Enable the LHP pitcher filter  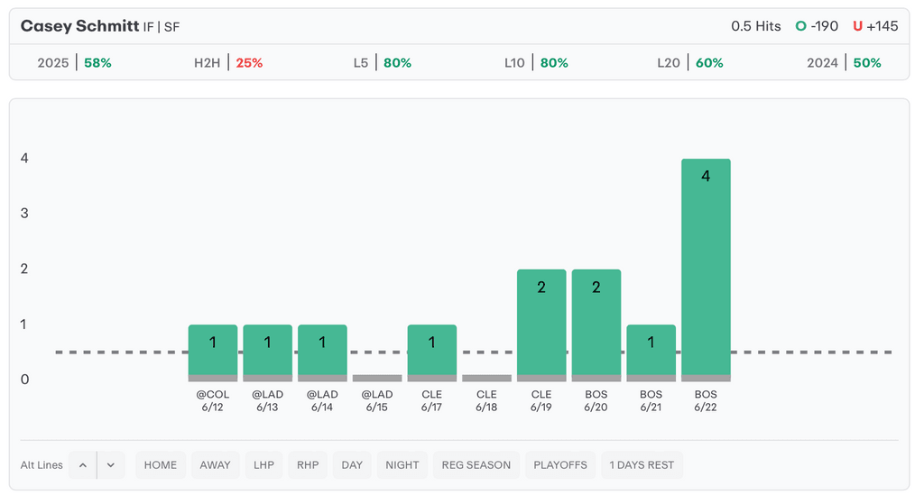[x=263, y=465]
